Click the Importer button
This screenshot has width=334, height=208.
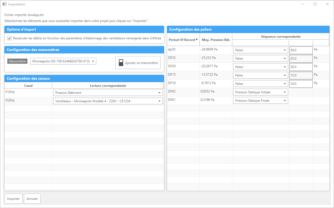point(13,199)
